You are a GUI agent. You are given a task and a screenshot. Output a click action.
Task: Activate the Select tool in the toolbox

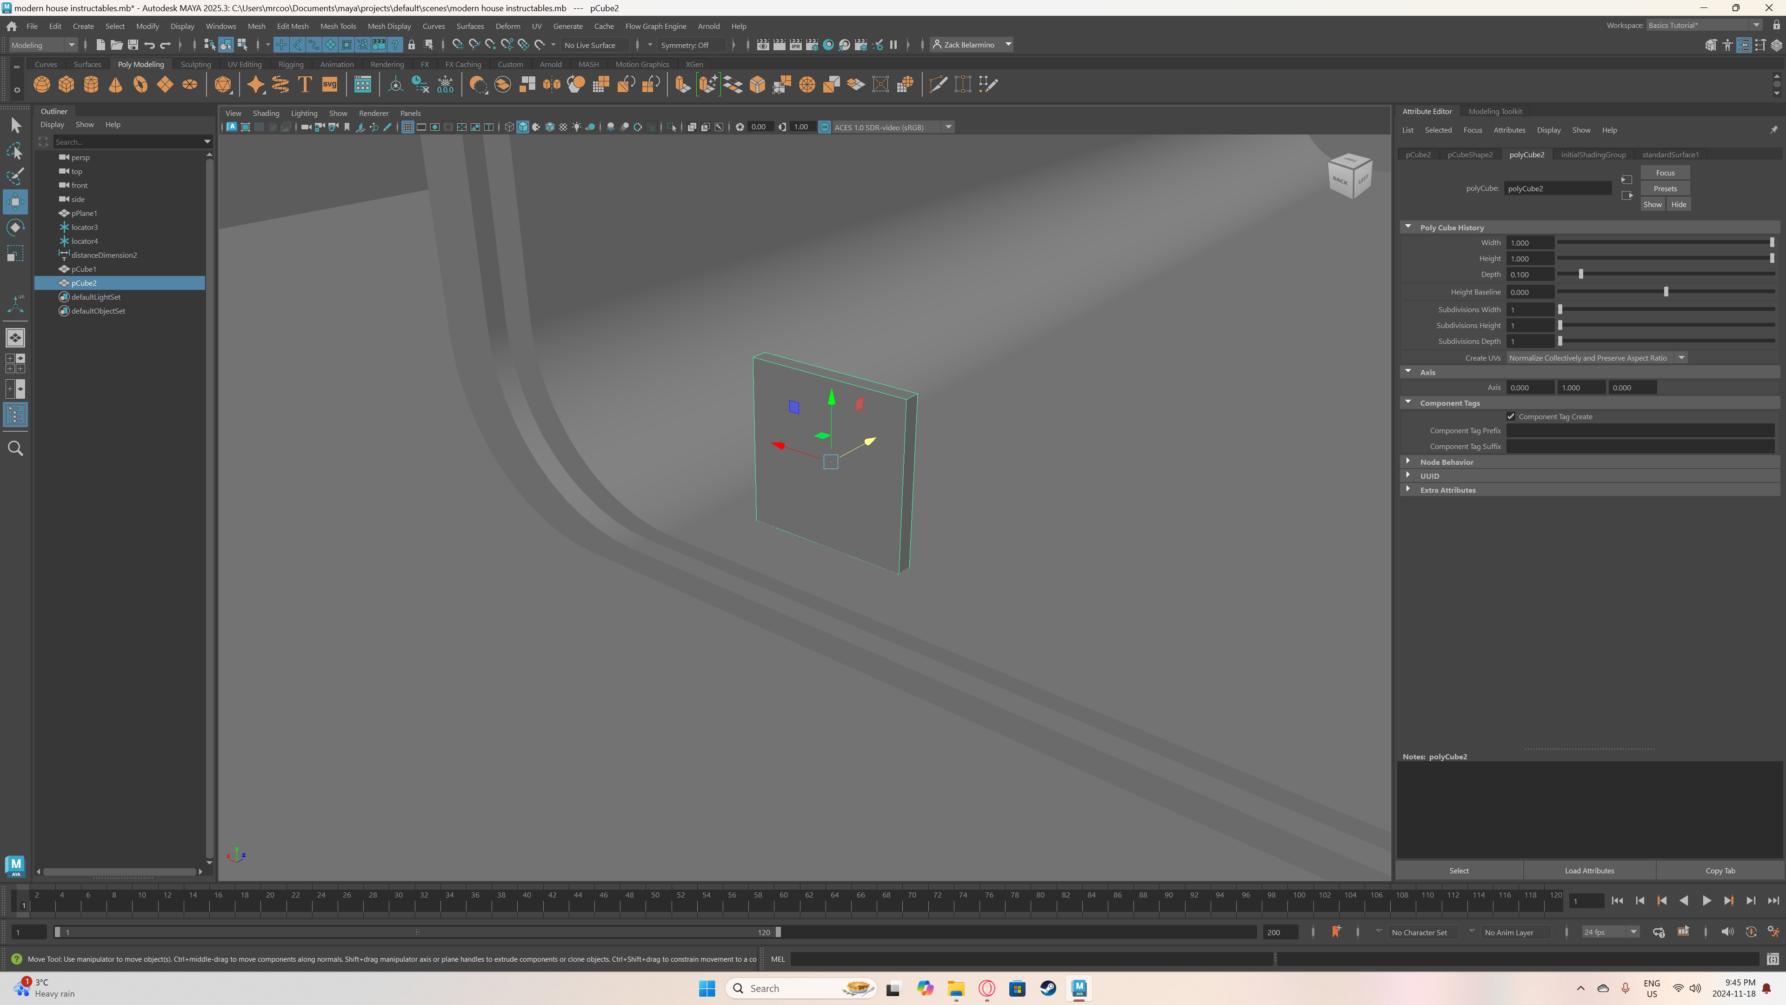(15, 126)
